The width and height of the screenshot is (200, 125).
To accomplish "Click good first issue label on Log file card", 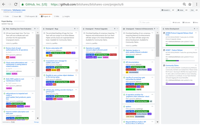I will (x=131, y=89).
